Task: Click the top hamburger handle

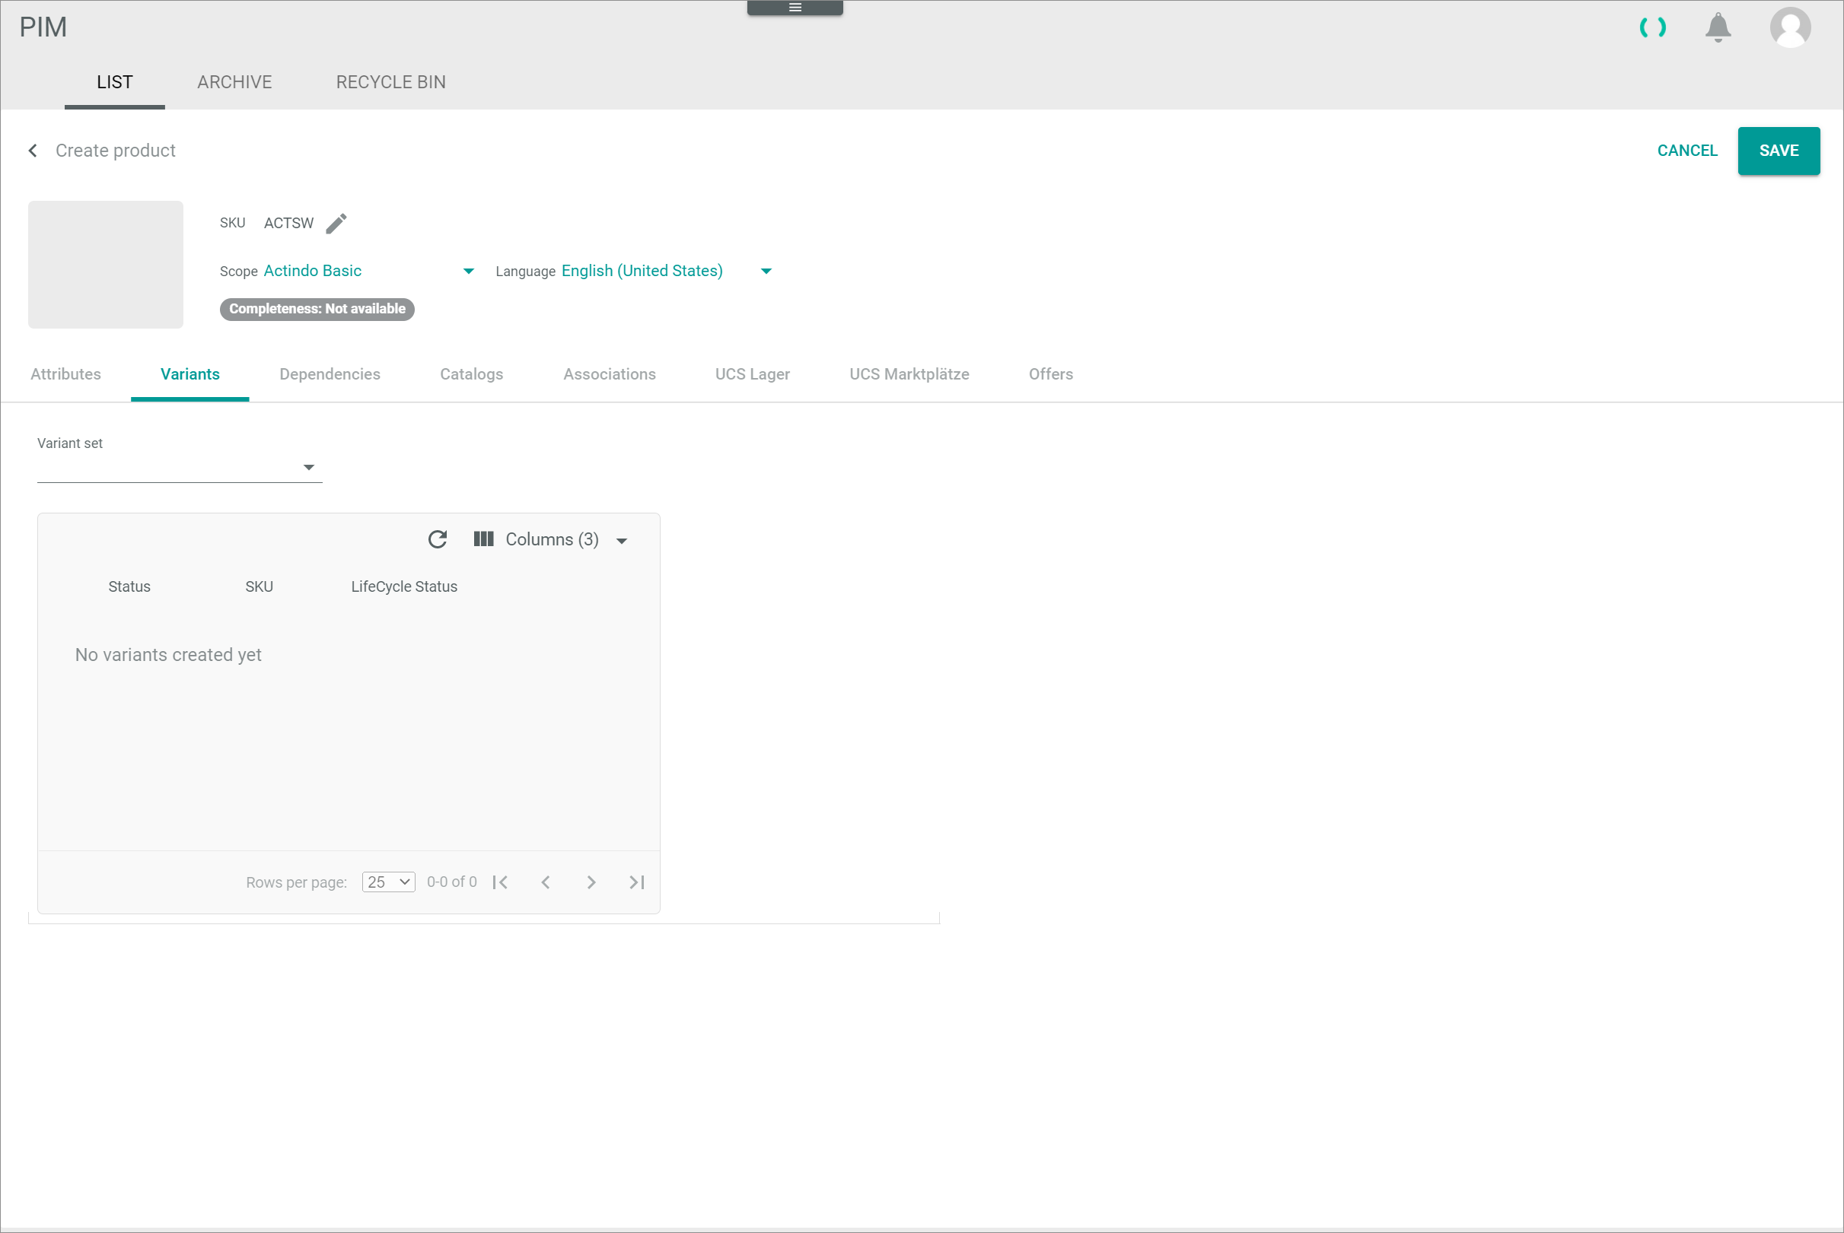Action: (x=795, y=8)
